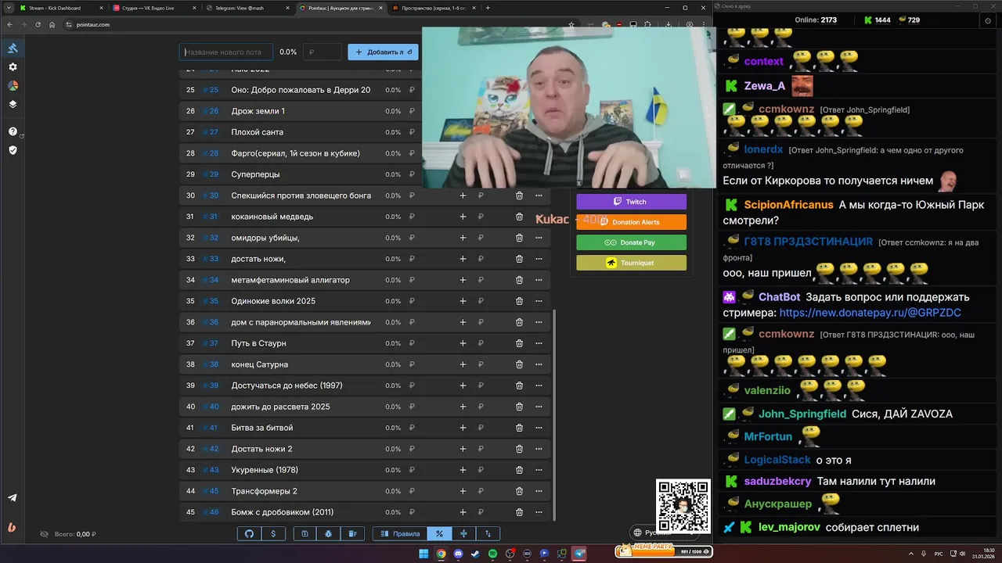The width and height of the screenshot is (1002, 563).
Task: Open the Windows Start menu
Action: pyautogui.click(x=424, y=554)
